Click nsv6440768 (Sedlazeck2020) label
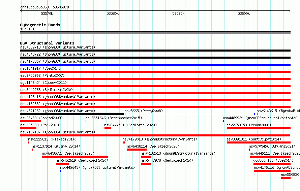 point(47,90)
